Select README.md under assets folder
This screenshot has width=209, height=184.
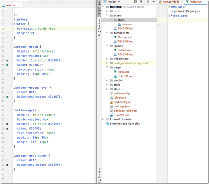tap(125, 28)
